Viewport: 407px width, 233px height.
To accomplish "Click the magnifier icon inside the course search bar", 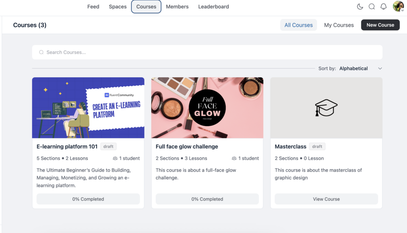I will [x=41, y=52].
